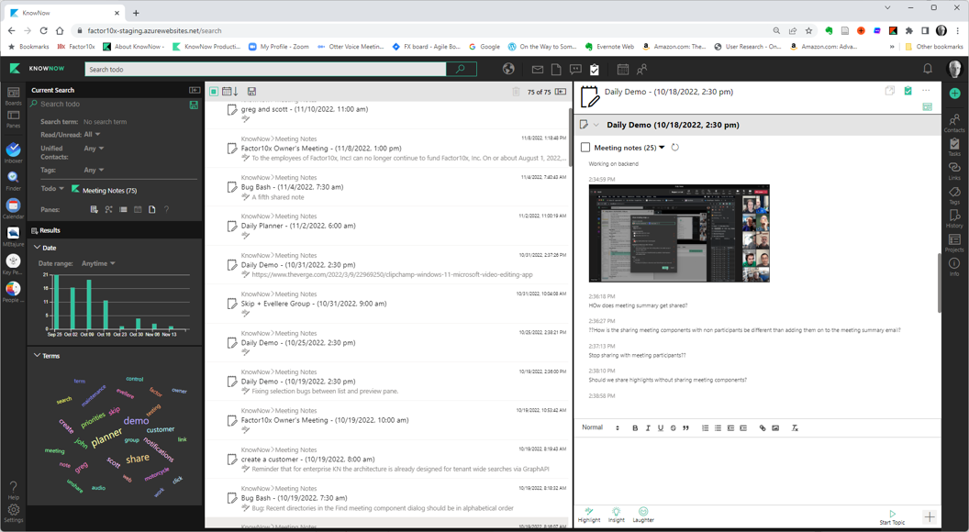This screenshot has height=532, width=969.
Task: Open the History panel on right sidebar
Action: click(954, 218)
